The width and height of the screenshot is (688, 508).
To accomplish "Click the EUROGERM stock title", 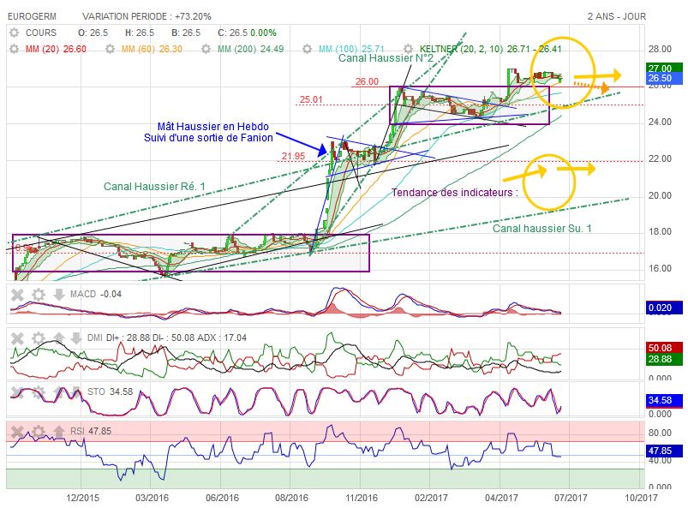I will tap(32, 16).
